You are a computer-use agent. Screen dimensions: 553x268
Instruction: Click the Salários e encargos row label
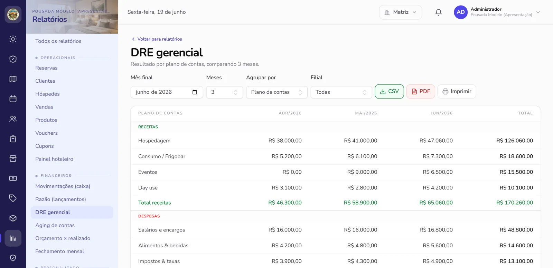[161, 230]
